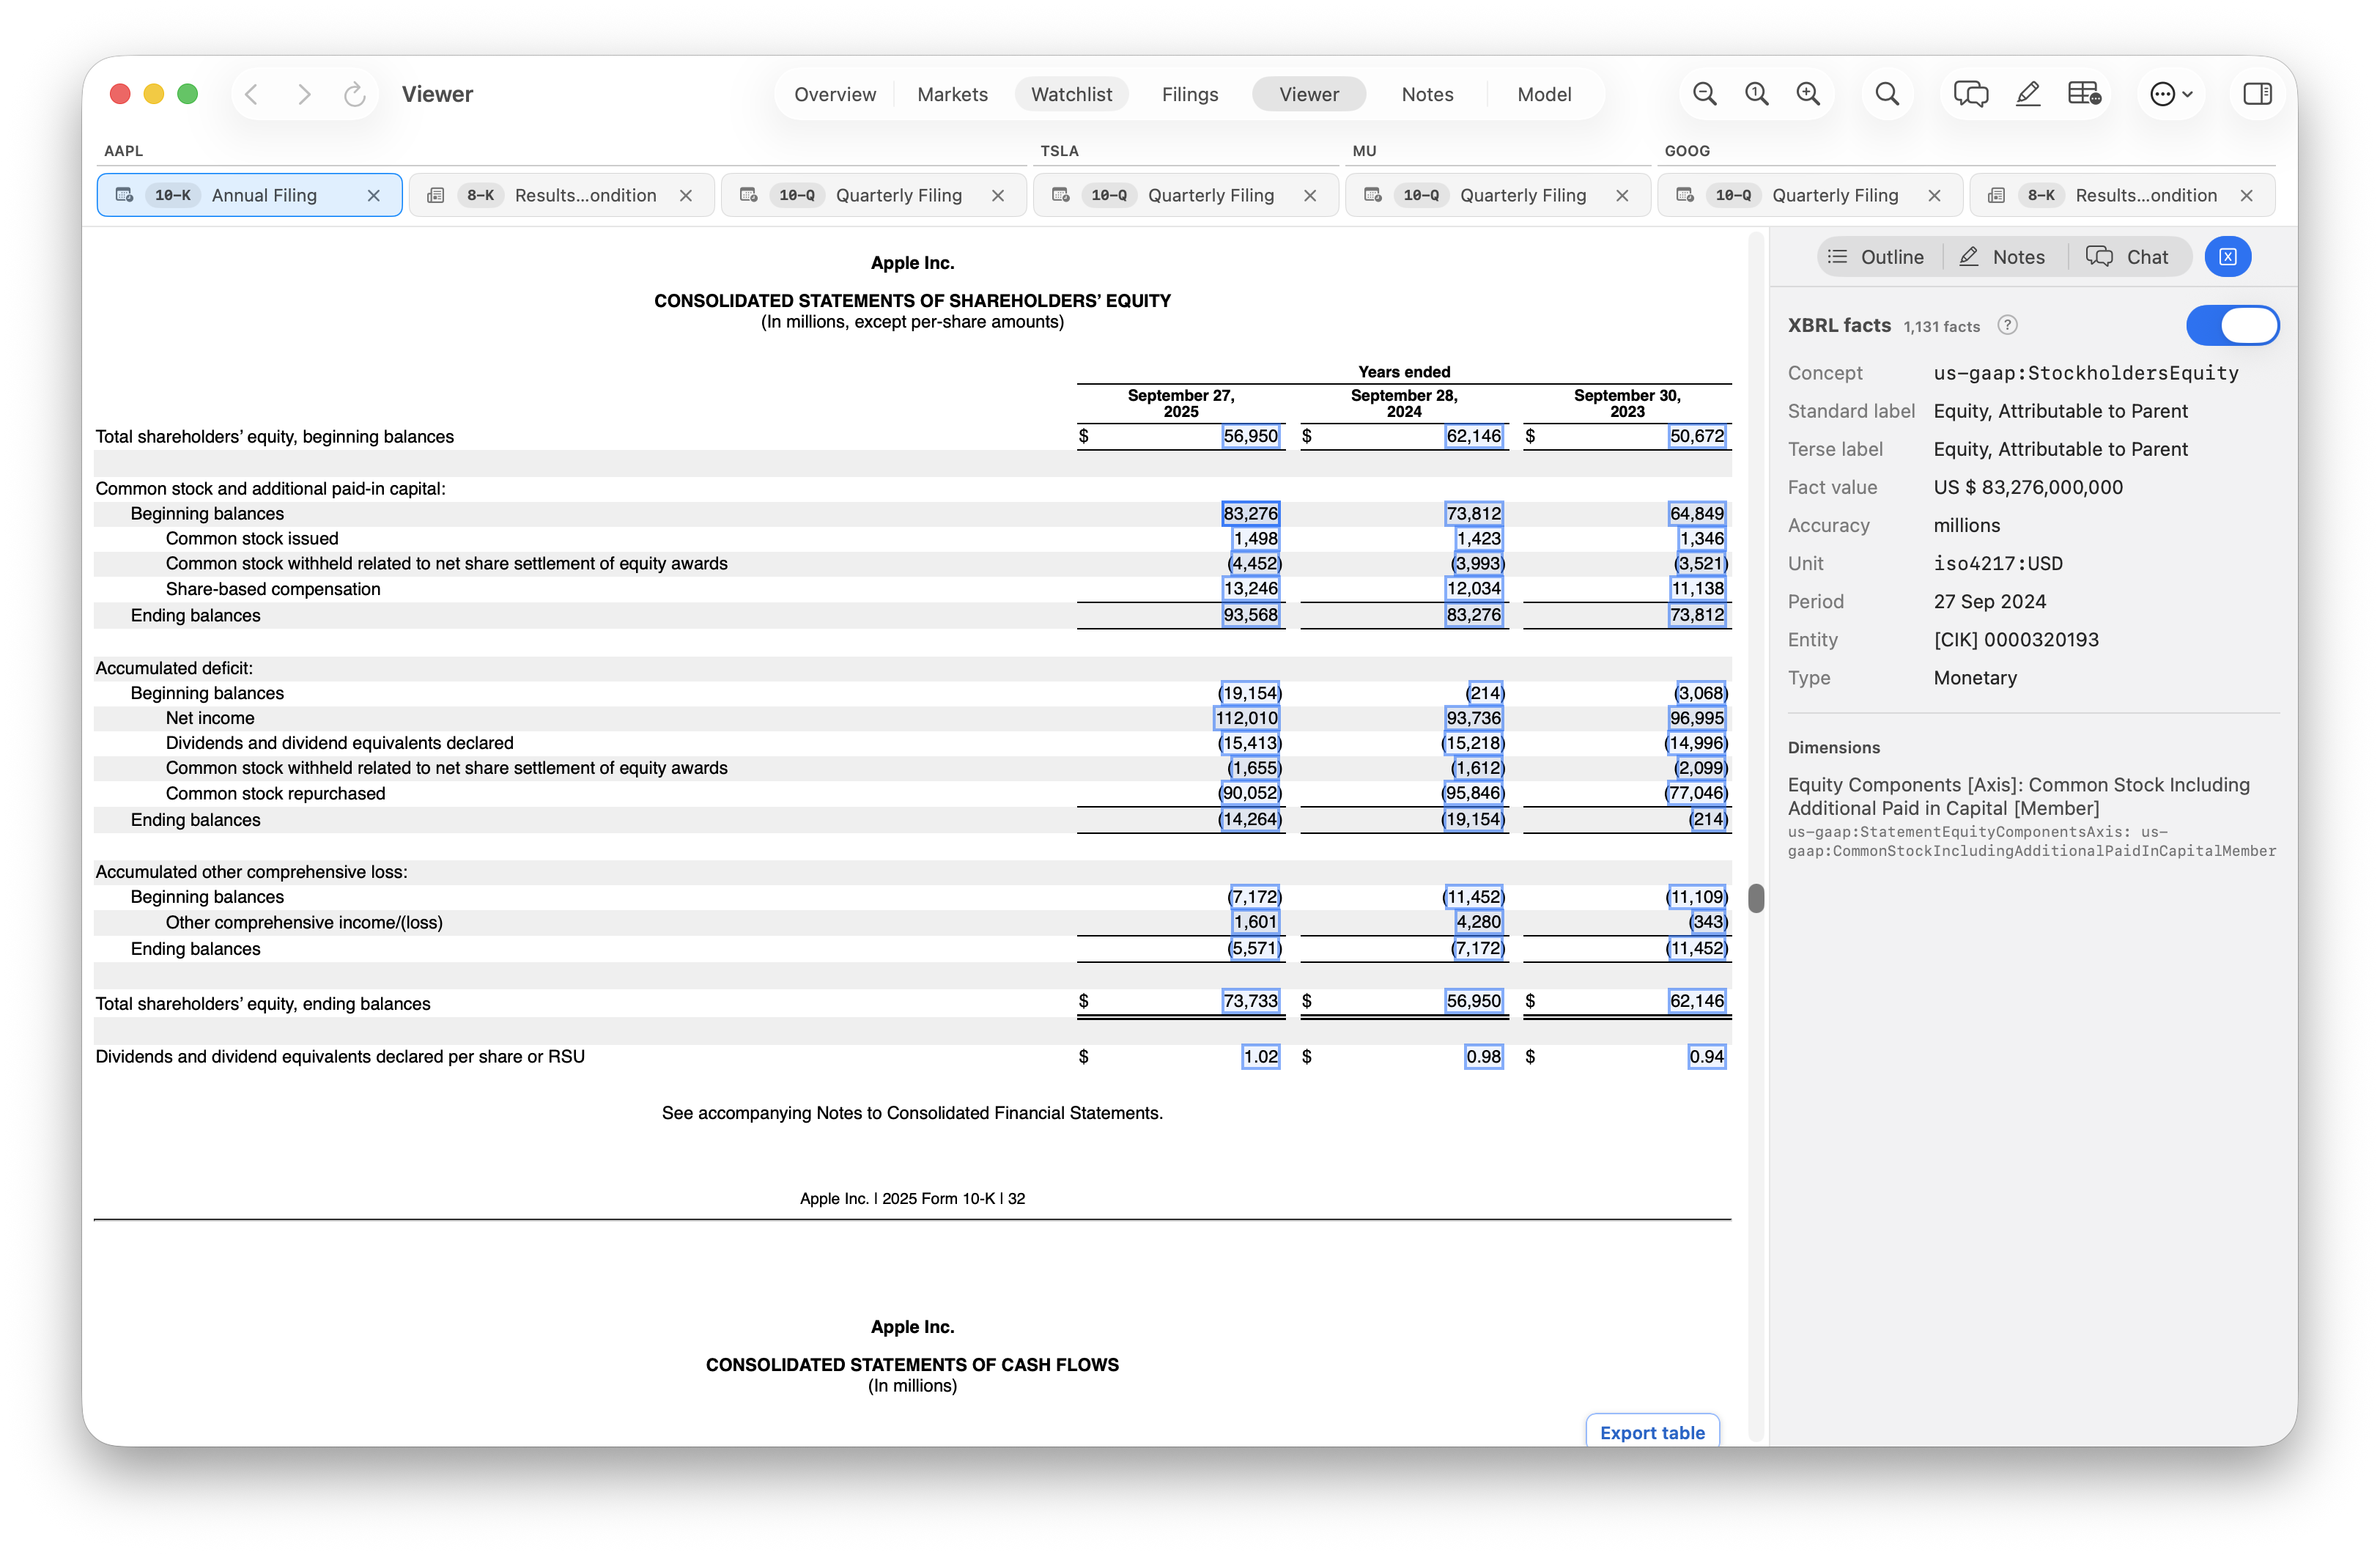
Task: Select the 13,246 share-based compensation fact
Action: pyautogui.click(x=1250, y=589)
